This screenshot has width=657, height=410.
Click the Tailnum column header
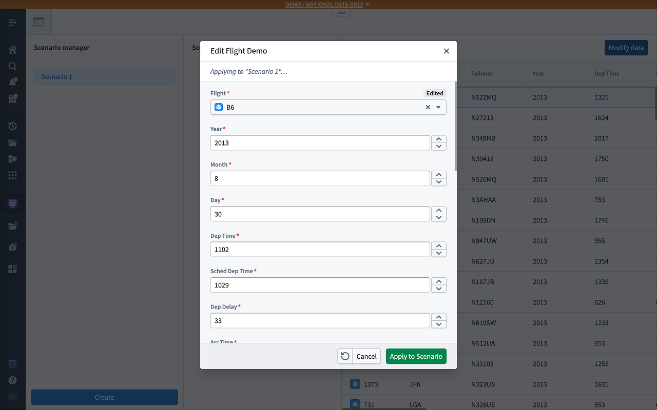point(482,73)
